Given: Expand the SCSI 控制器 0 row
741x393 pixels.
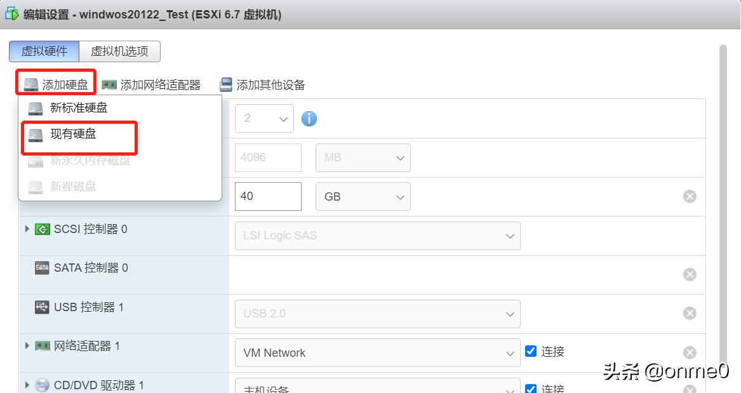Looking at the screenshot, I should click(x=27, y=229).
